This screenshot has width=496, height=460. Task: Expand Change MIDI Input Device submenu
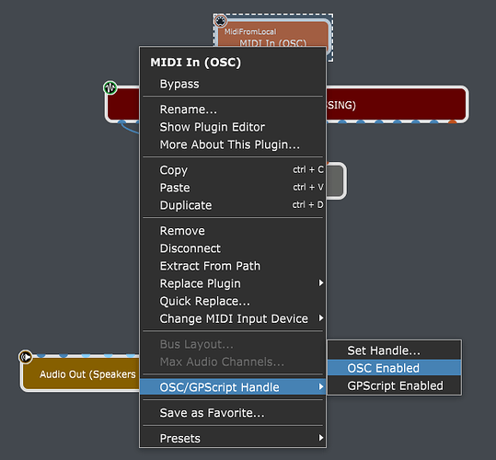click(233, 318)
